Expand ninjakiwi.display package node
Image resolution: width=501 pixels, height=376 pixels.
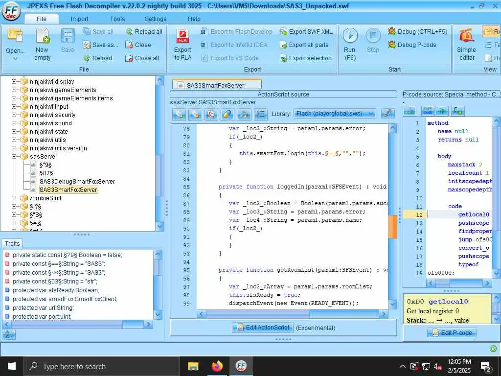[14, 82]
